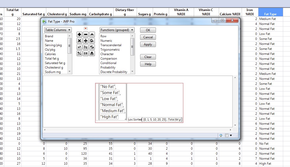Select the Conditional function category

click(x=108, y=63)
